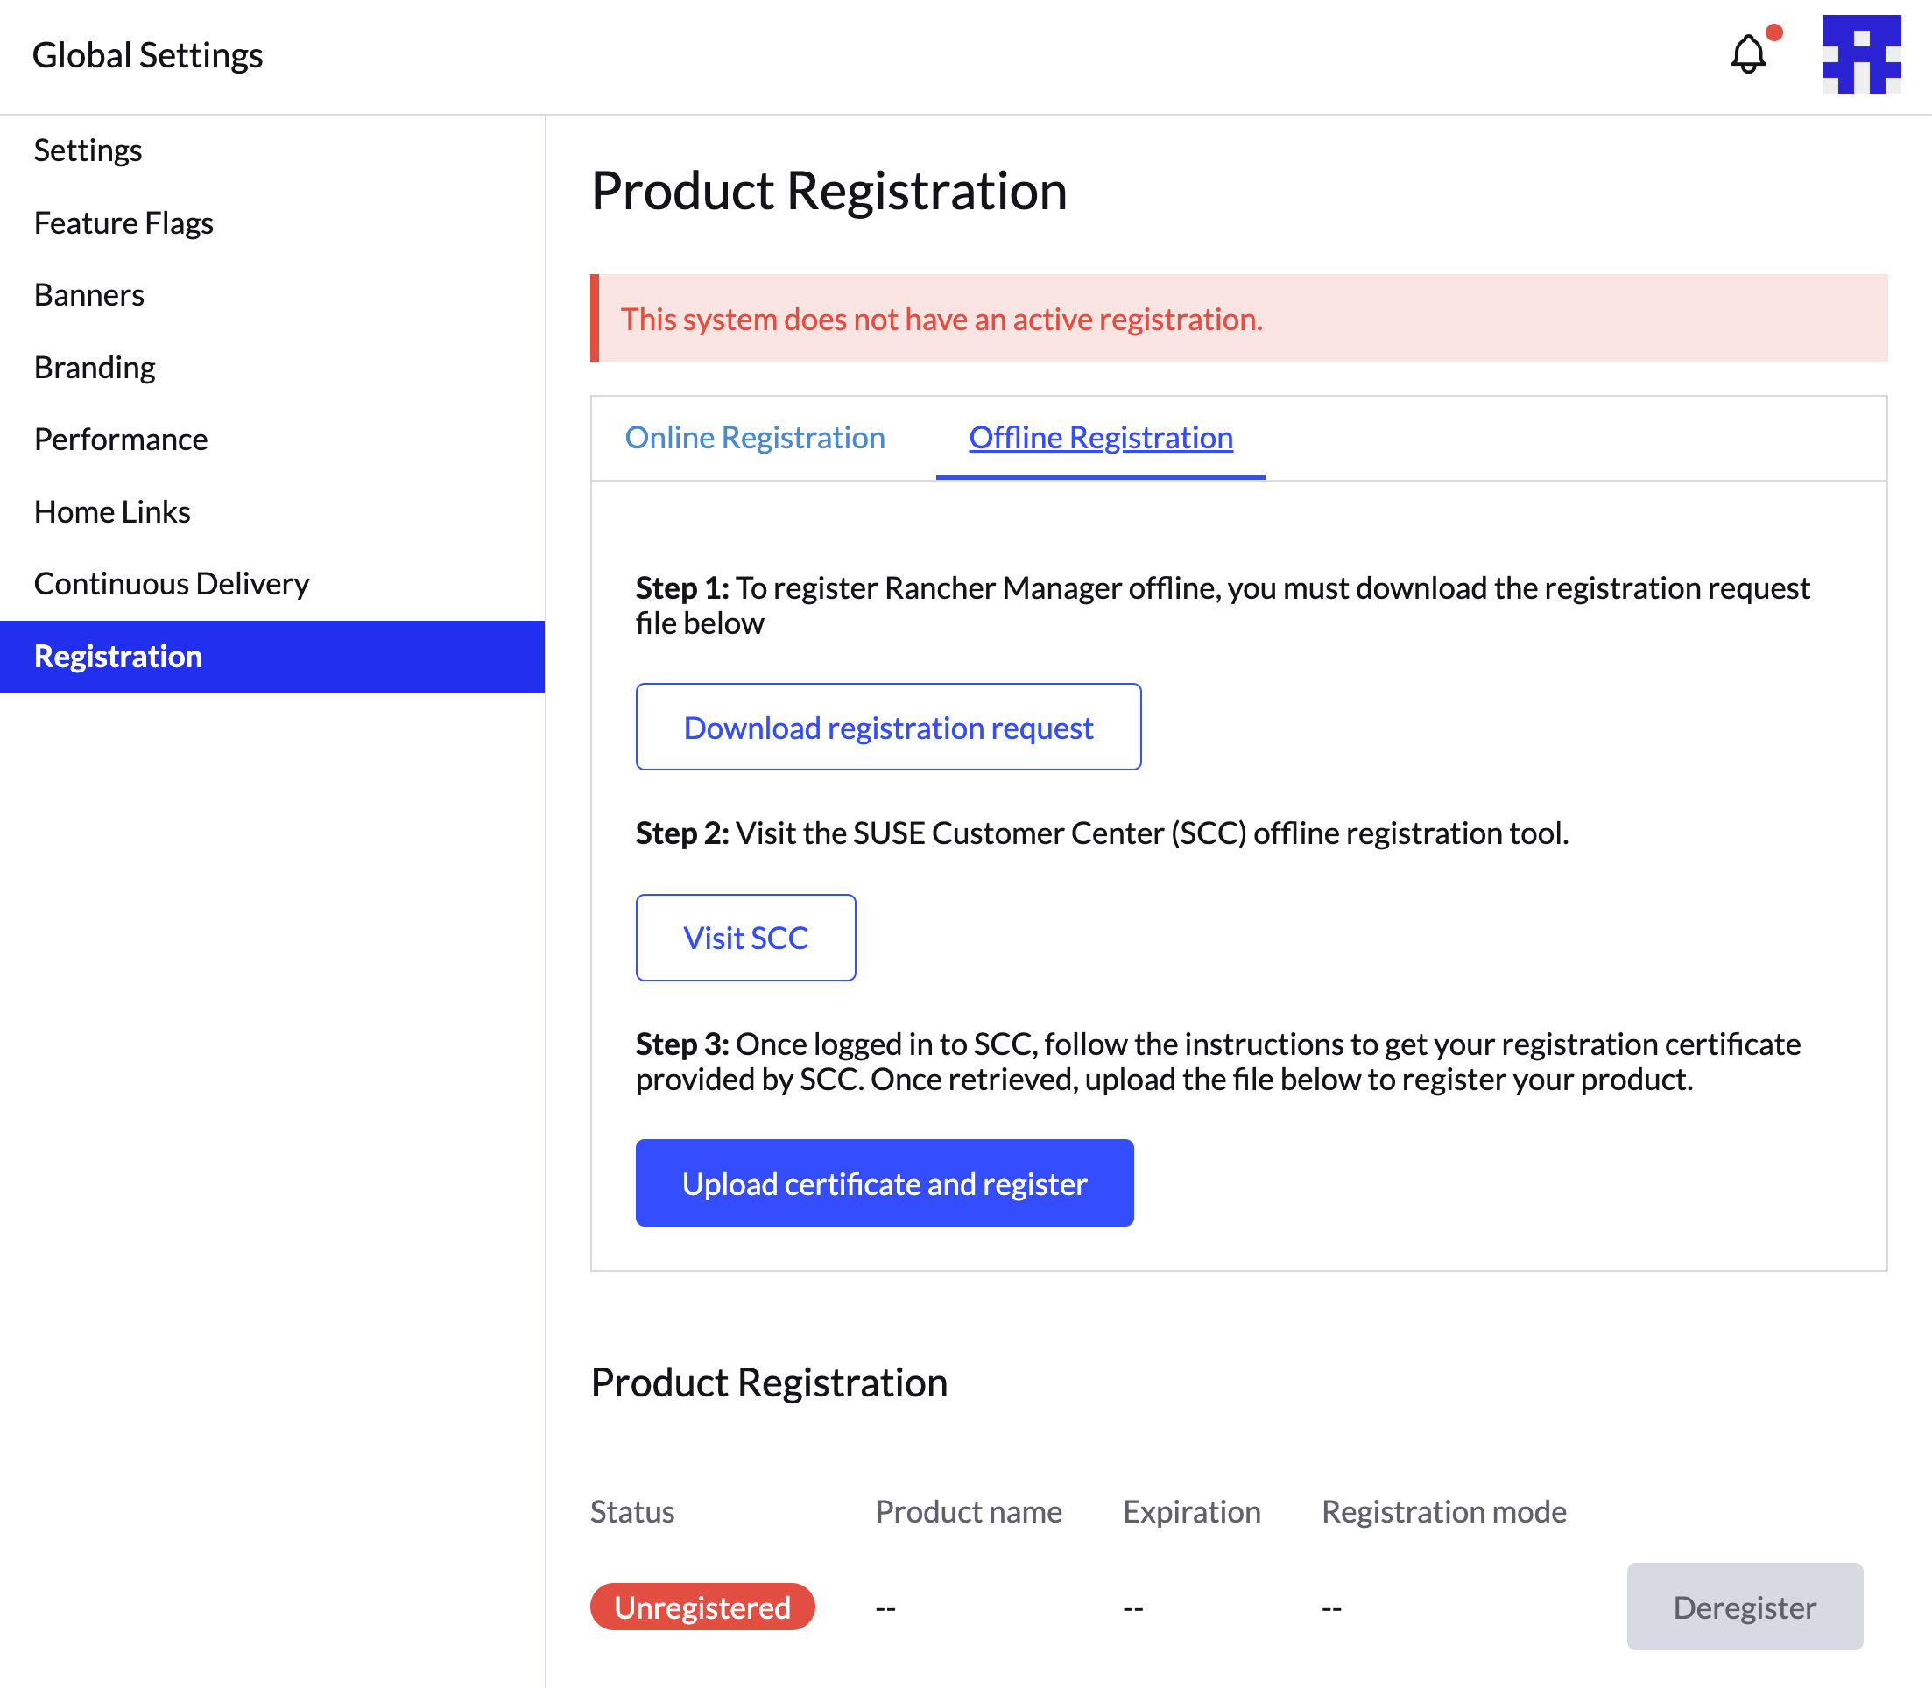
Task: Click Download registration request
Action: pyautogui.click(x=888, y=727)
